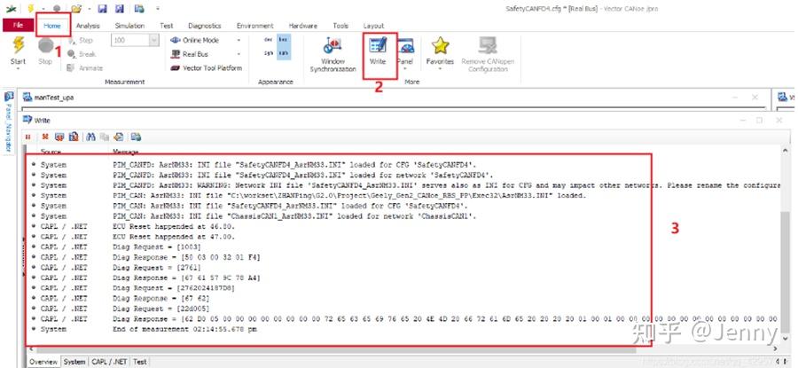Click the red clear icon in Write toolbar

[x=45, y=137]
